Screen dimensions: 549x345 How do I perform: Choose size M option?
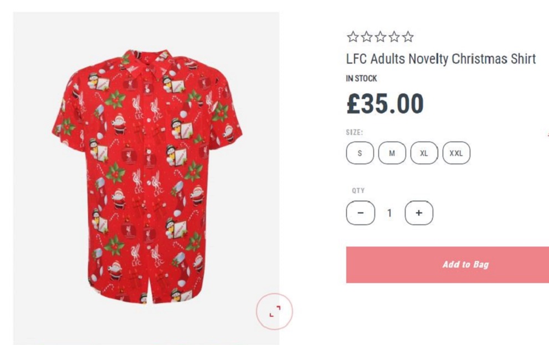(392, 153)
